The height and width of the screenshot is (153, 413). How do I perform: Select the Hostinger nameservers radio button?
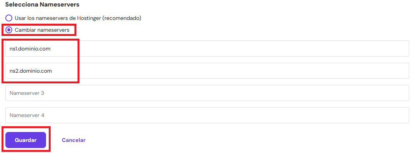point(9,18)
